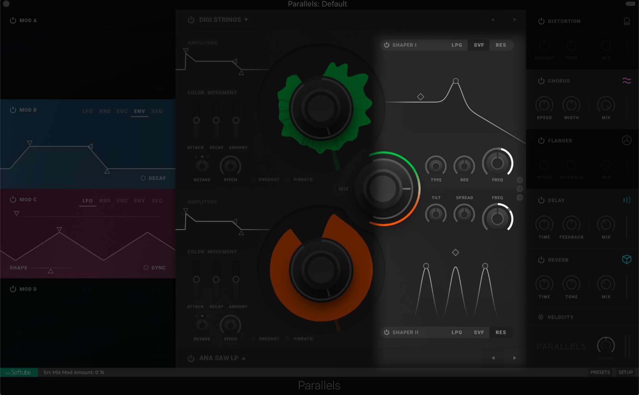The height and width of the screenshot is (395, 639).
Task: Toggle MOD D power button
Action: 13,289
